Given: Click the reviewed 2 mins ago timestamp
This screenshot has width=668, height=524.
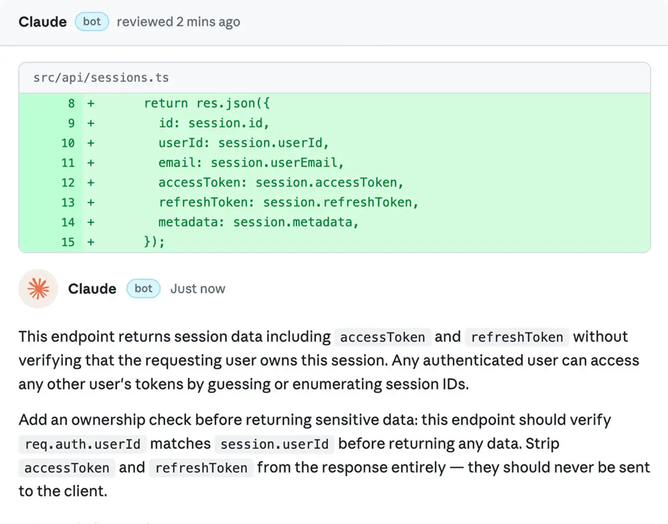Looking at the screenshot, I should 178,21.
